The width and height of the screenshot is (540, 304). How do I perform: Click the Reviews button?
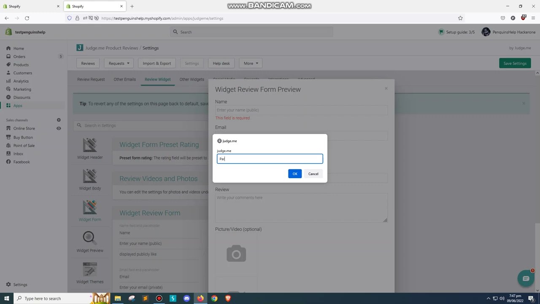coord(88,63)
